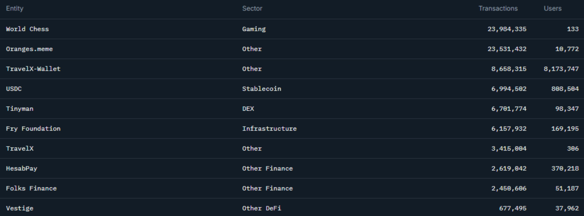Click the Transactions column header
The width and height of the screenshot is (584, 216).
(498, 8)
